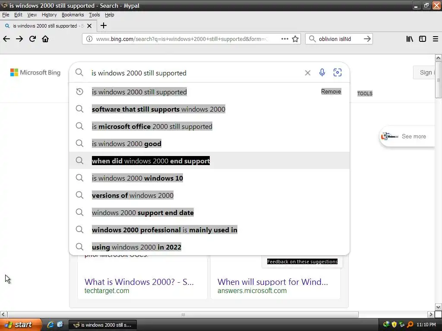Open Internet Explorer from quick launch
Screen dimensions: 442x331
51,325
